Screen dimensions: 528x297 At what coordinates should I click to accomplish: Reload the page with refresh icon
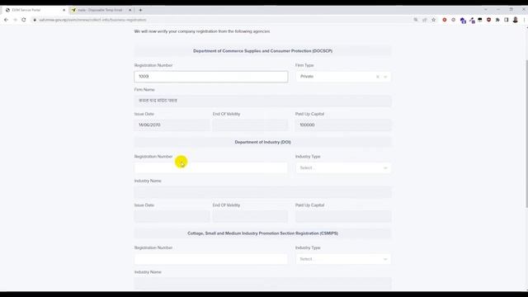24,20
